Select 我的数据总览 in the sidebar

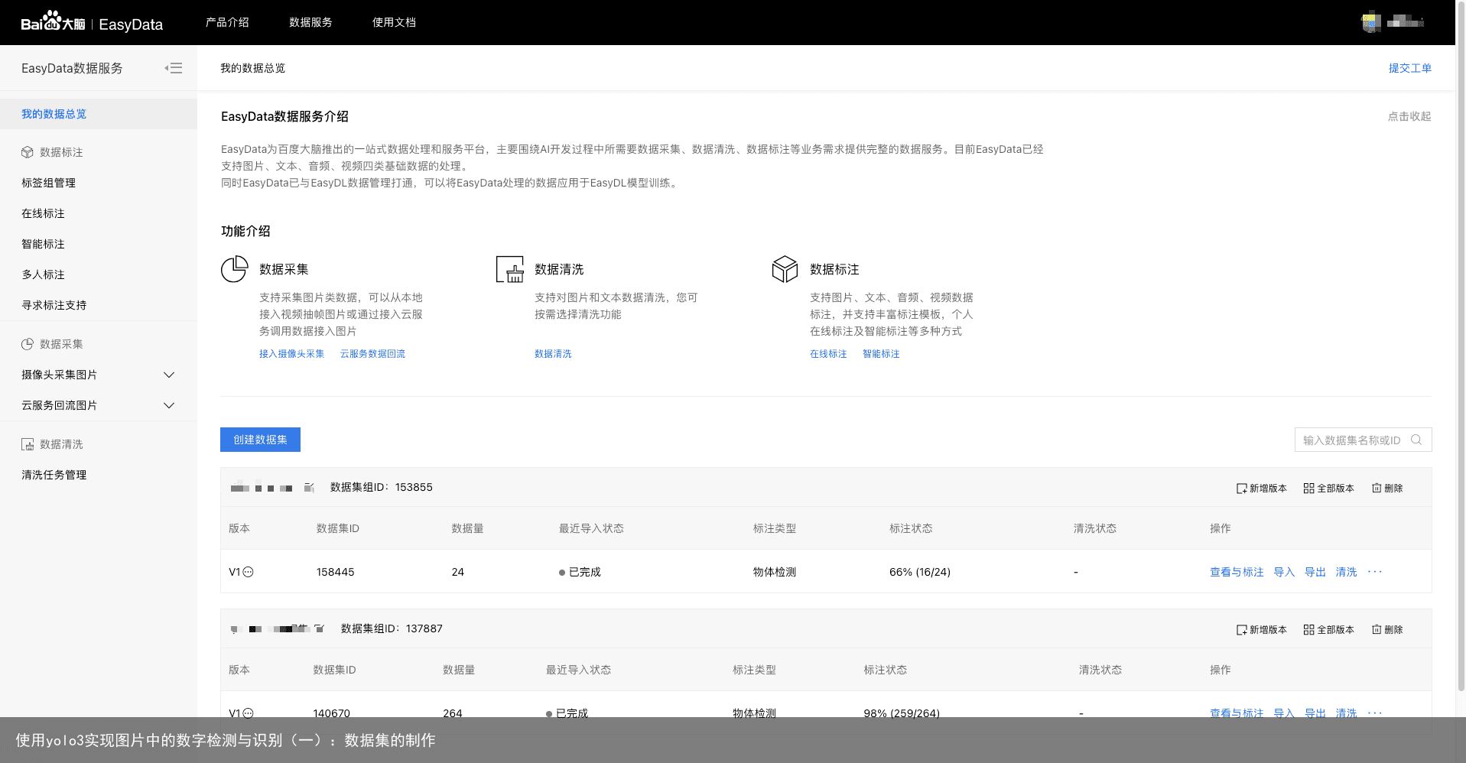tap(99, 114)
